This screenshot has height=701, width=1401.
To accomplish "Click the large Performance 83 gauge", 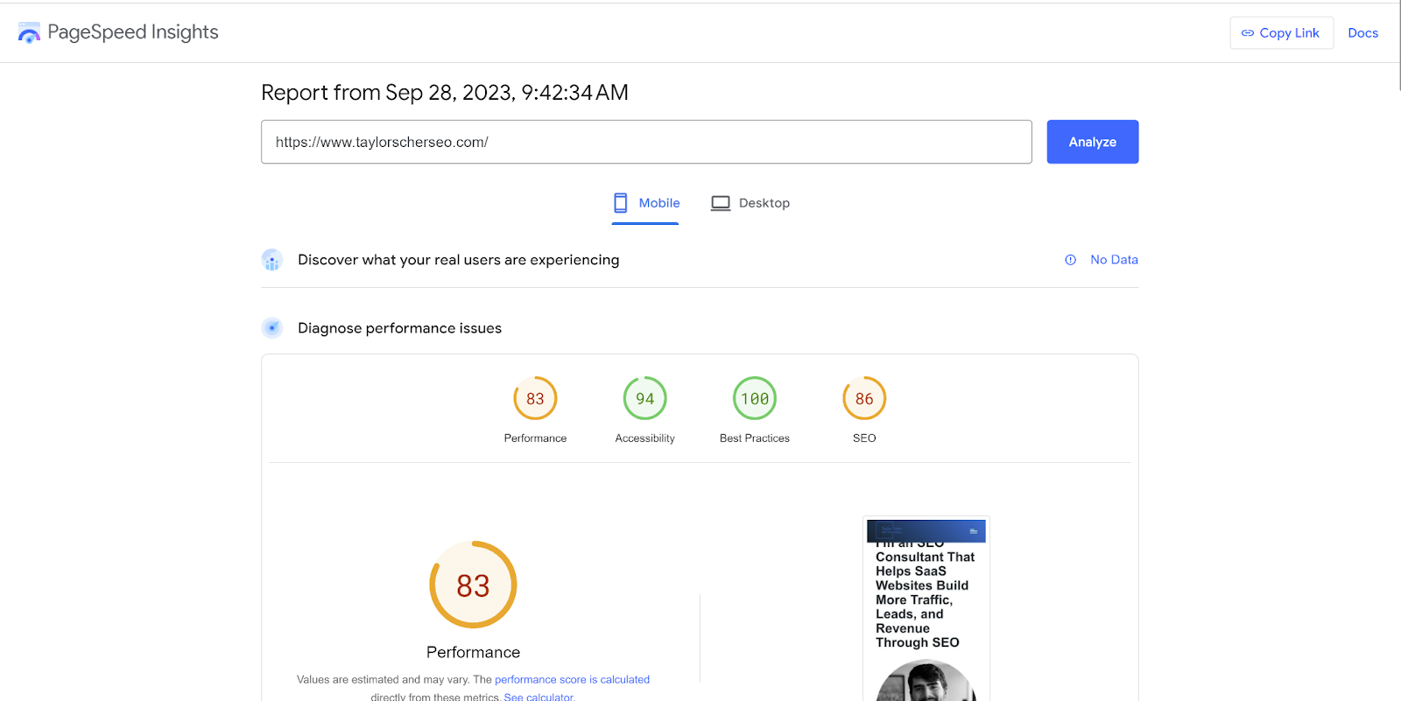I will pos(473,585).
